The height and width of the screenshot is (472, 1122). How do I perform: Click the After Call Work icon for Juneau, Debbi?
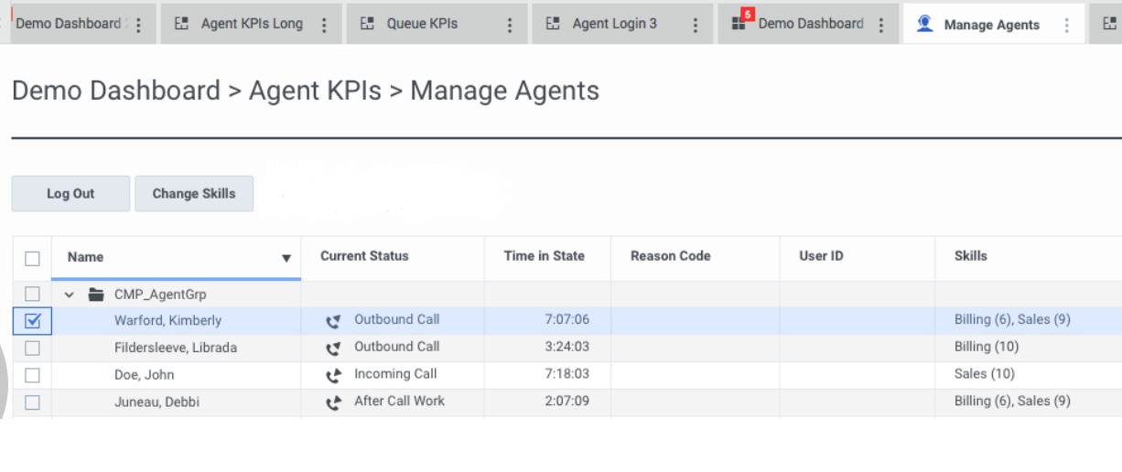pyautogui.click(x=333, y=402)
